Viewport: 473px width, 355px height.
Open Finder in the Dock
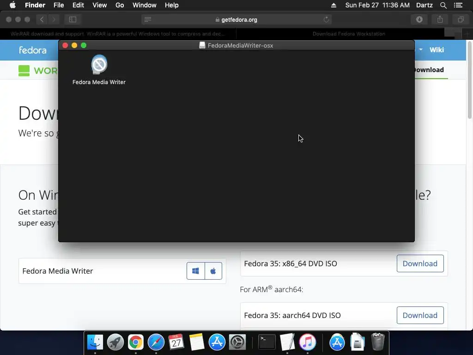pos(95,343)
